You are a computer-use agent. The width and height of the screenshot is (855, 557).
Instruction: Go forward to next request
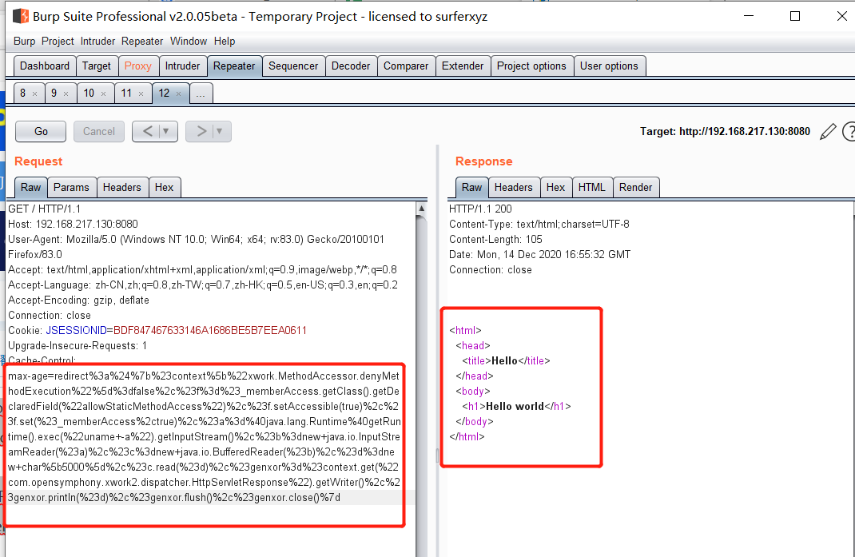click(x=201, y=132)
